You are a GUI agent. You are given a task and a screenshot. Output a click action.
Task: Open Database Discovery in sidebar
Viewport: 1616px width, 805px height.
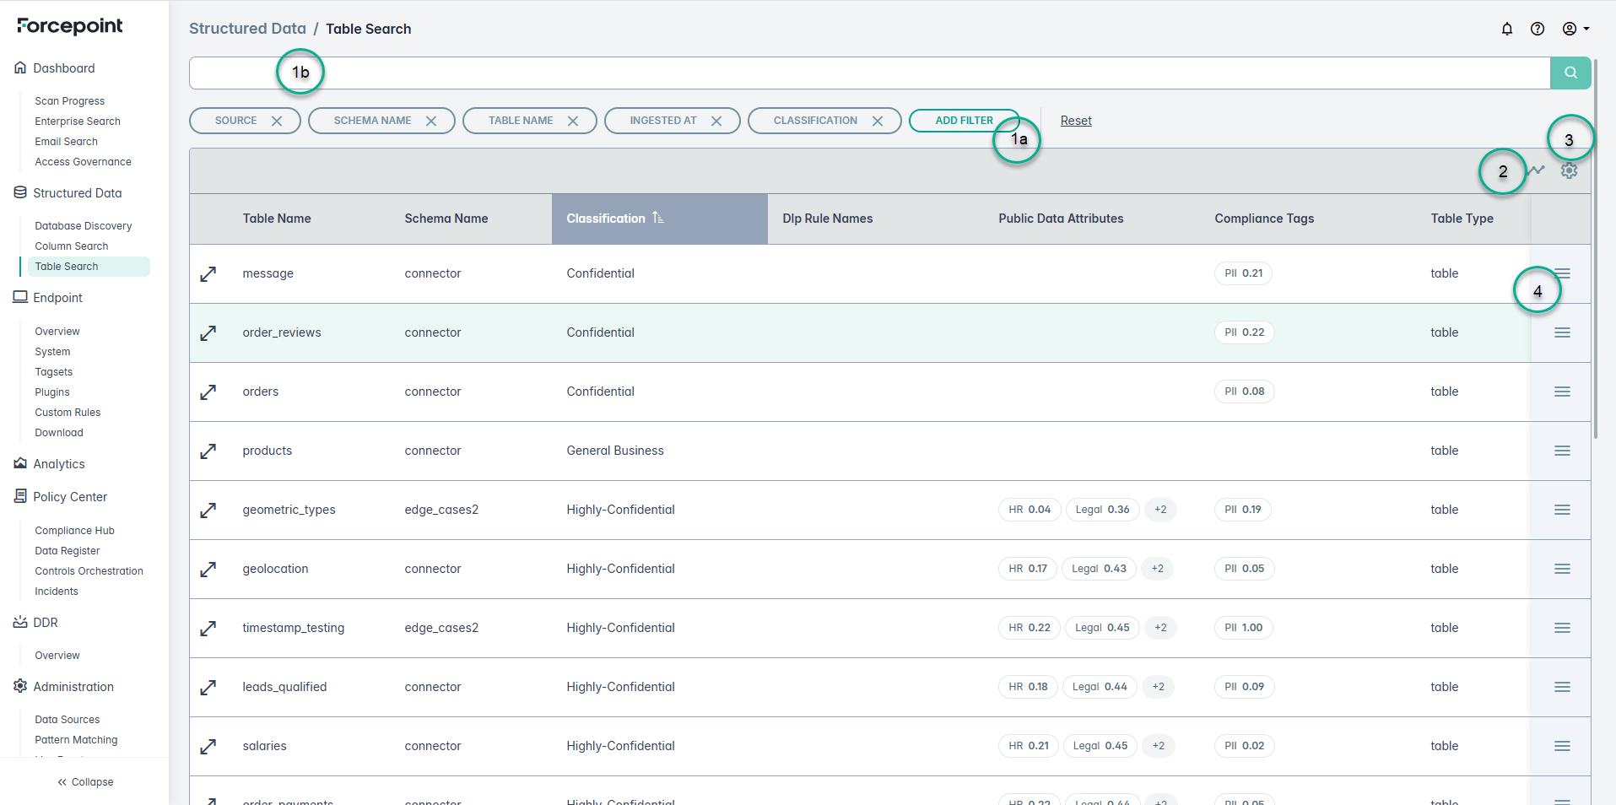click(x=84, y=226)
